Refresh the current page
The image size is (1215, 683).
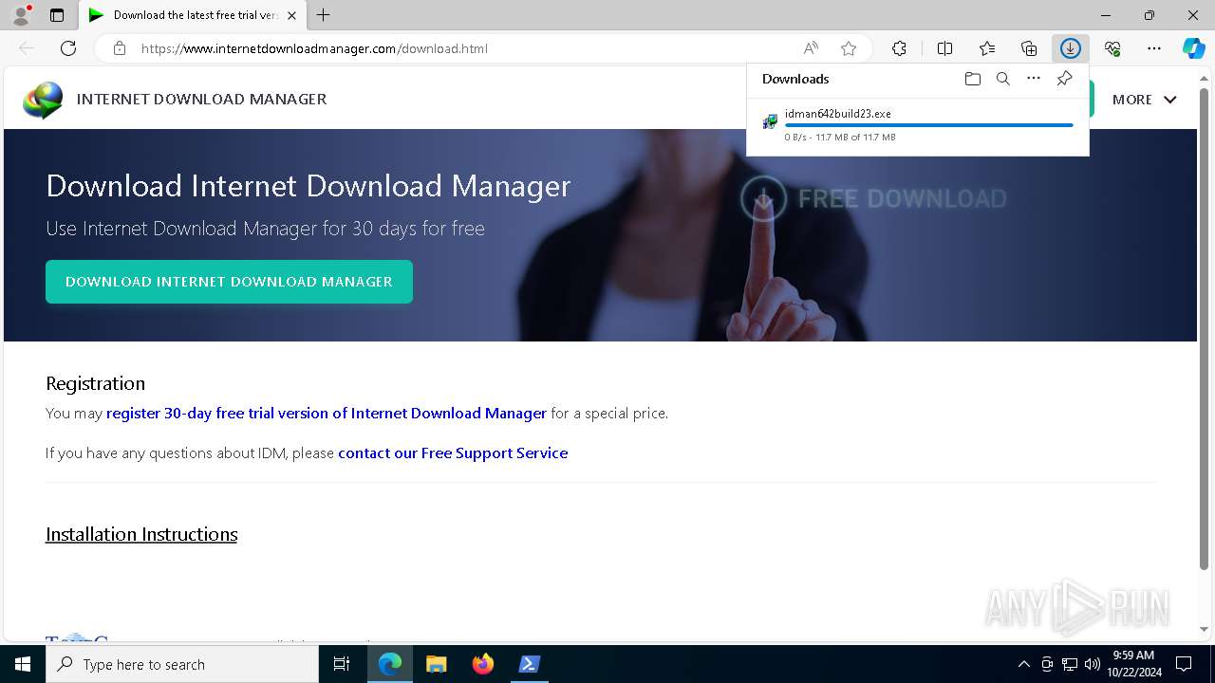pyautogui.click(x=68, y=48)
